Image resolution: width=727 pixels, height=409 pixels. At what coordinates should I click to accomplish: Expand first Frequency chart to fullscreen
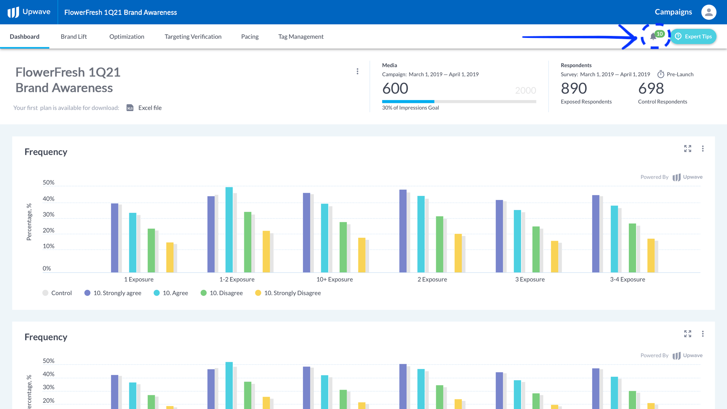pyautogui.click(x=687, y=149)
